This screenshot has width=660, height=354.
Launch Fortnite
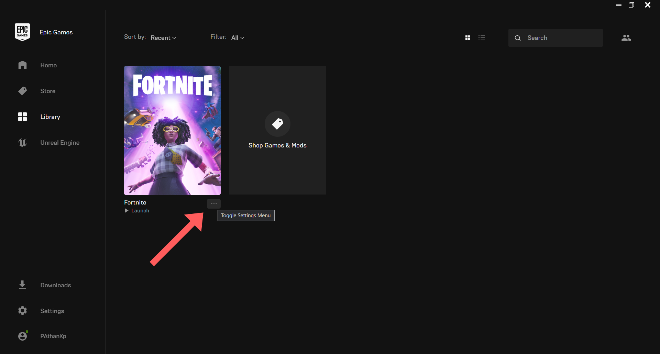137,210
